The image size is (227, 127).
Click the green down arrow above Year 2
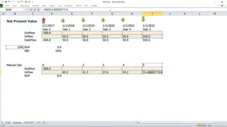point(83,20)
